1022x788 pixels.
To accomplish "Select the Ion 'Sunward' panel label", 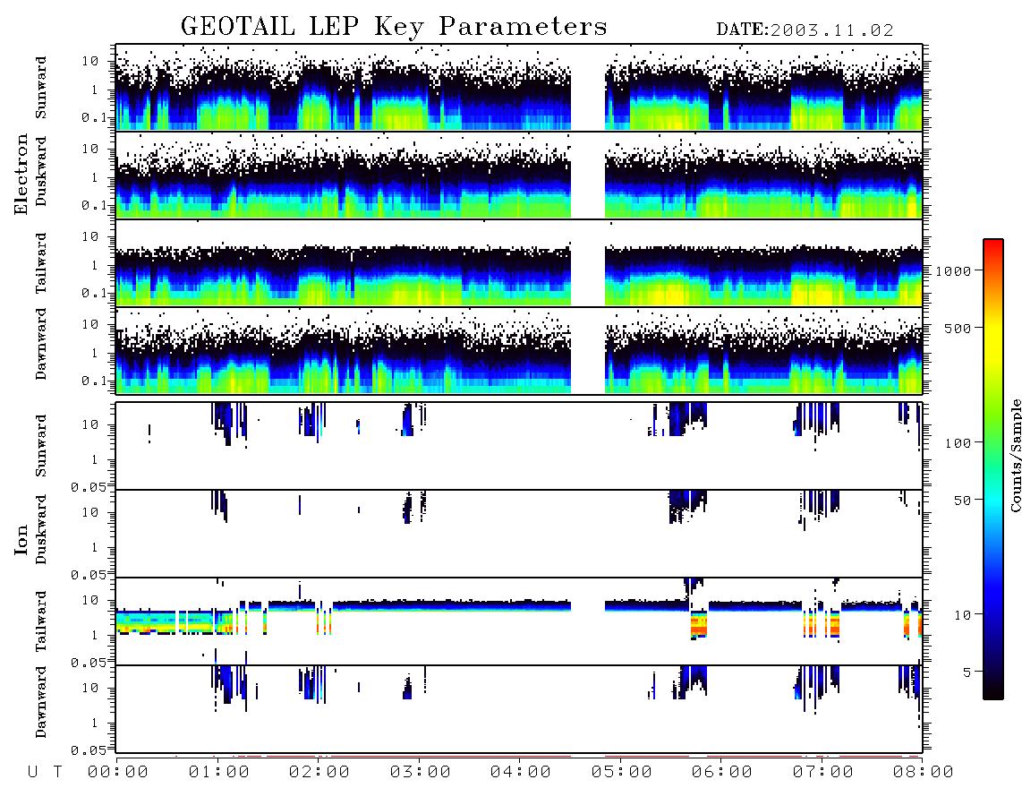I will click(x=41, y=446).
